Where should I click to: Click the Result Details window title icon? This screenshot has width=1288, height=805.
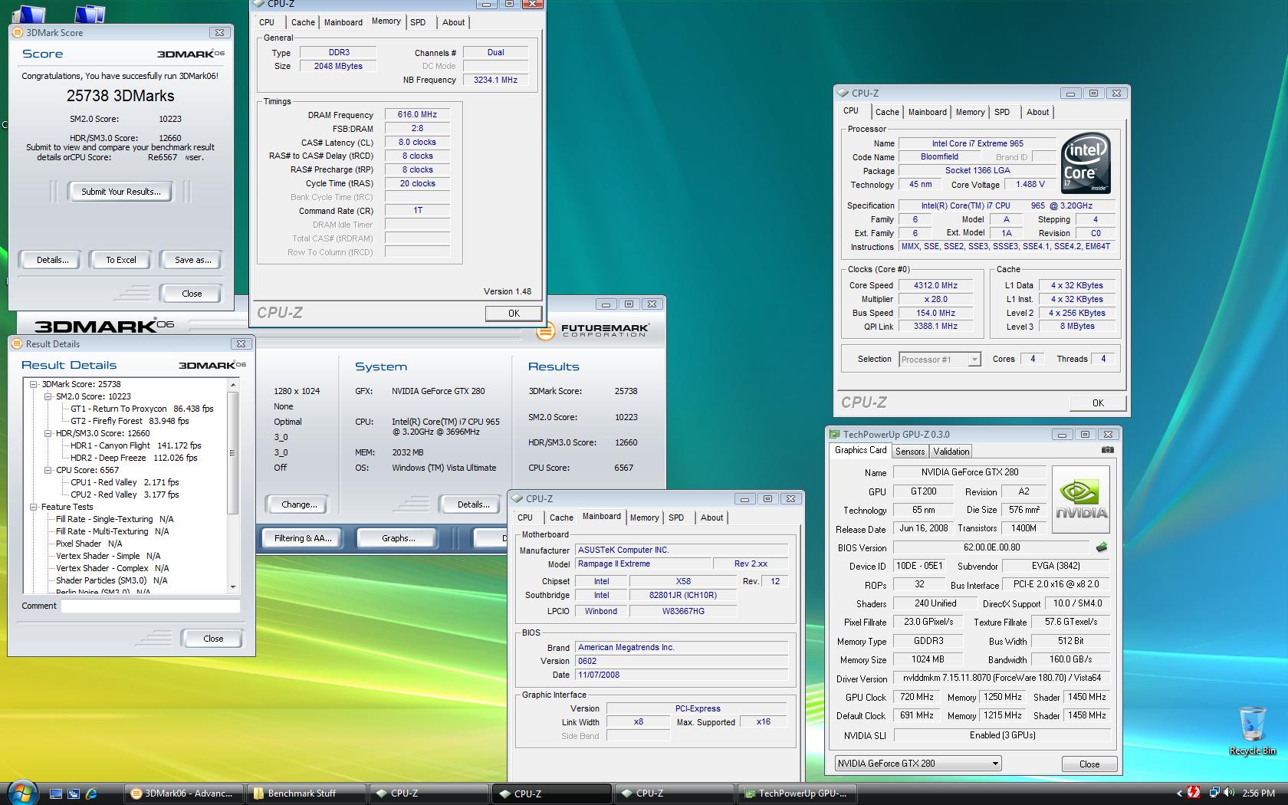18,344
